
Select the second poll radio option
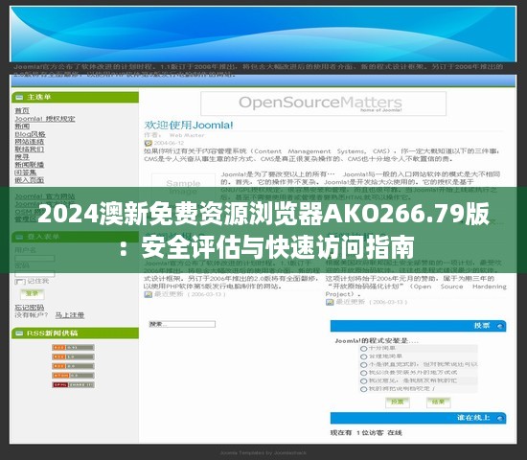363,356
